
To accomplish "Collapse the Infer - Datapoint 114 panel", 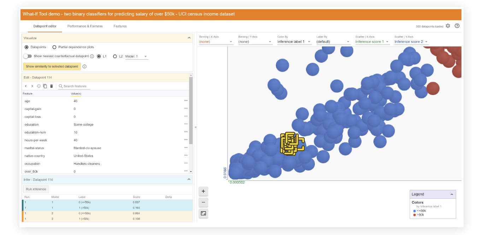I will tap(189, 179).
